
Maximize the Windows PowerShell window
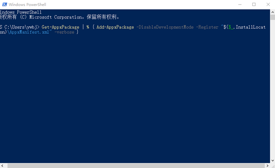click(x=254, y=5)
